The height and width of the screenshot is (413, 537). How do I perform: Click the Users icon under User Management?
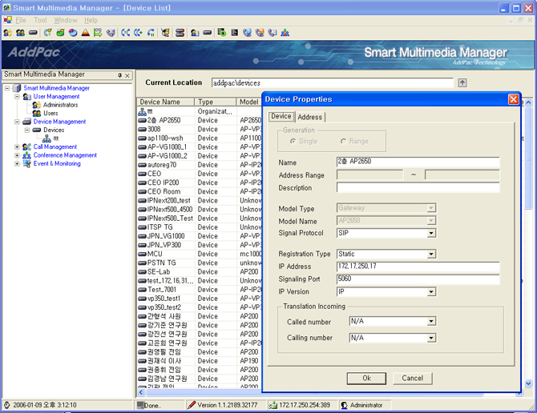tap(36, 114)
